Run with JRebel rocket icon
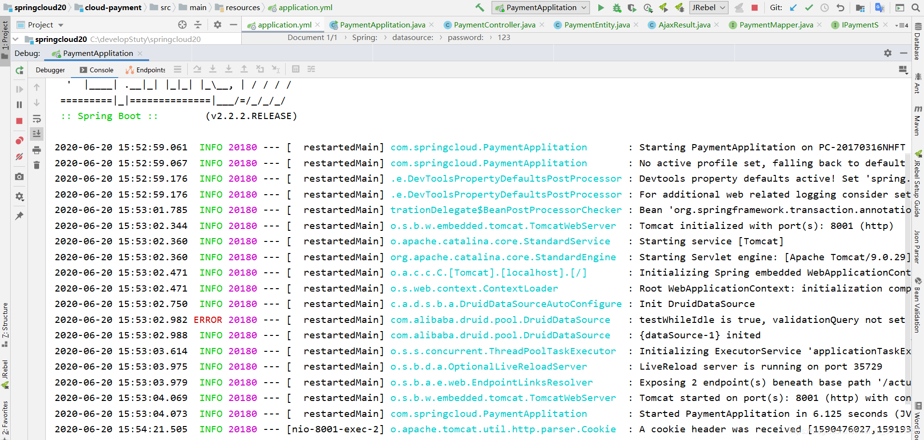The height and width of the screenshot is (440, 924). [663, 8]
